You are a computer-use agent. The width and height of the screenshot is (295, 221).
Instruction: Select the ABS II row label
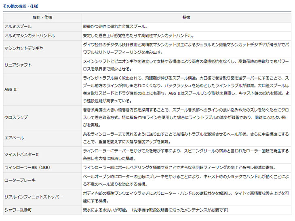(x=11, y=88)
